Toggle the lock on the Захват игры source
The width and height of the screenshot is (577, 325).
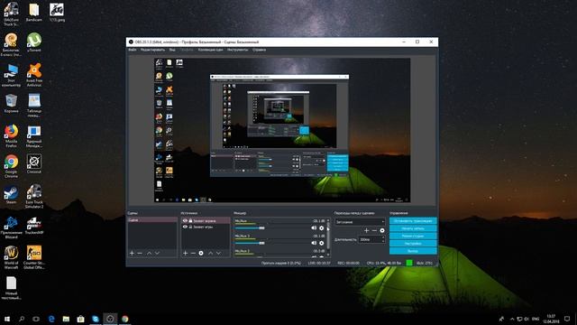click(190, 227)
